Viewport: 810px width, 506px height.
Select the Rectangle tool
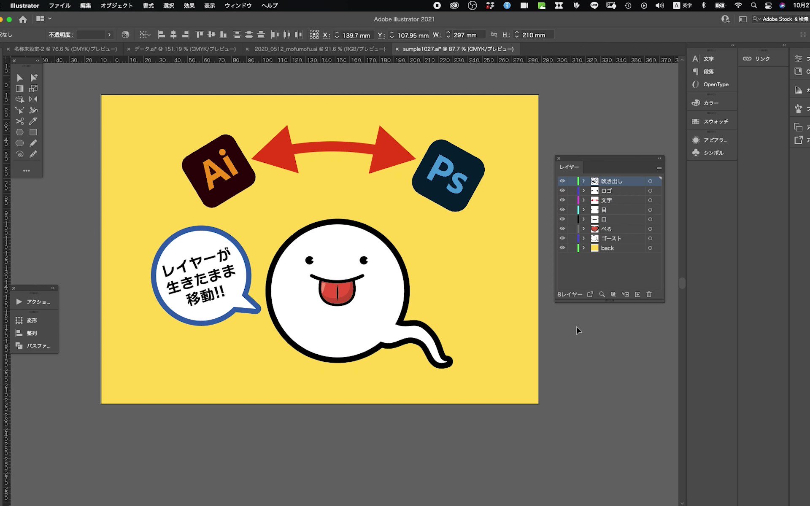33,132
